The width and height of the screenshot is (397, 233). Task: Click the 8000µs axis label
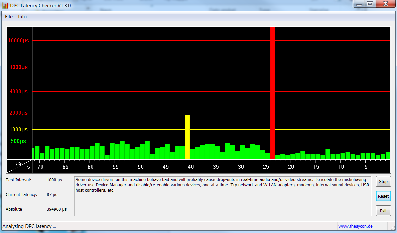(18, 67)
